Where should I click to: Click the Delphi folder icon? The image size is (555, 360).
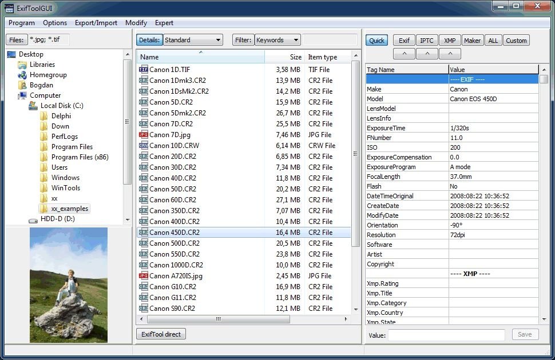pyautogui.click(x=44, y=116)
